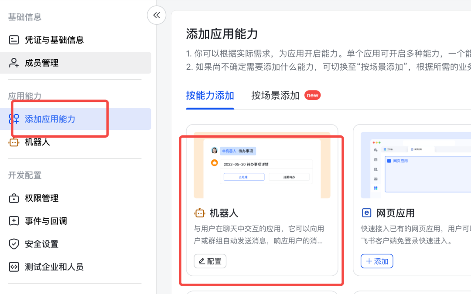Select 添加应用能力 in the sidebar
471x294 pixels.
point(75,119)
